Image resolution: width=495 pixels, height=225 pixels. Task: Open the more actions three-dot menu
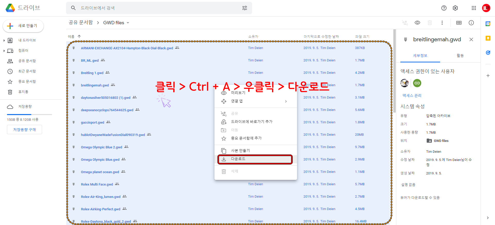click(x=442, y=23)
